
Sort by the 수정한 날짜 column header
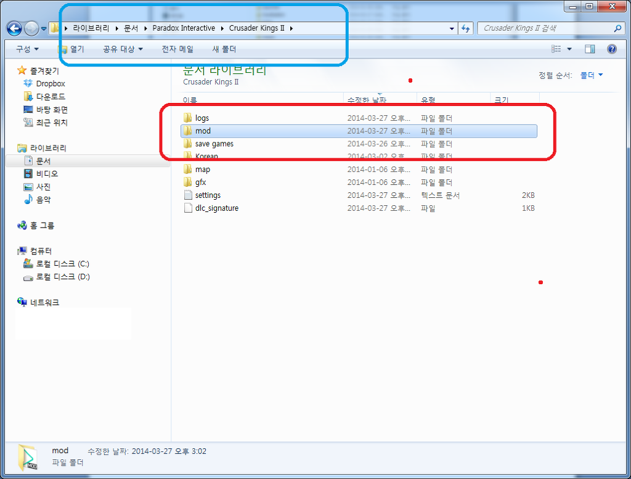(x=367, y=100)
